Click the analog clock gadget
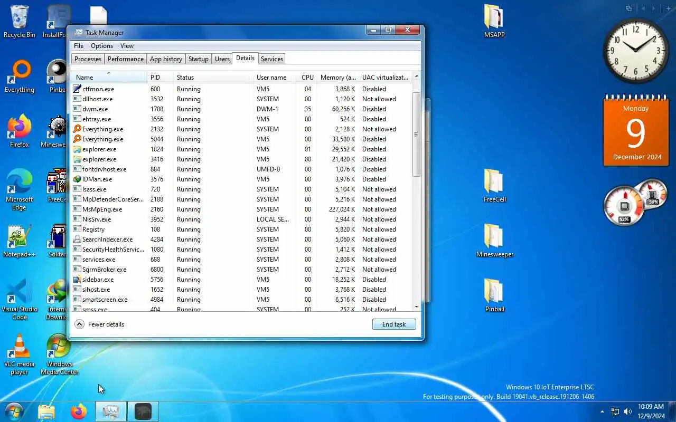676x422 pixels. 636,51
